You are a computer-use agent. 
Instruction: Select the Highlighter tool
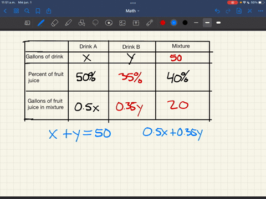click(68, 23)
